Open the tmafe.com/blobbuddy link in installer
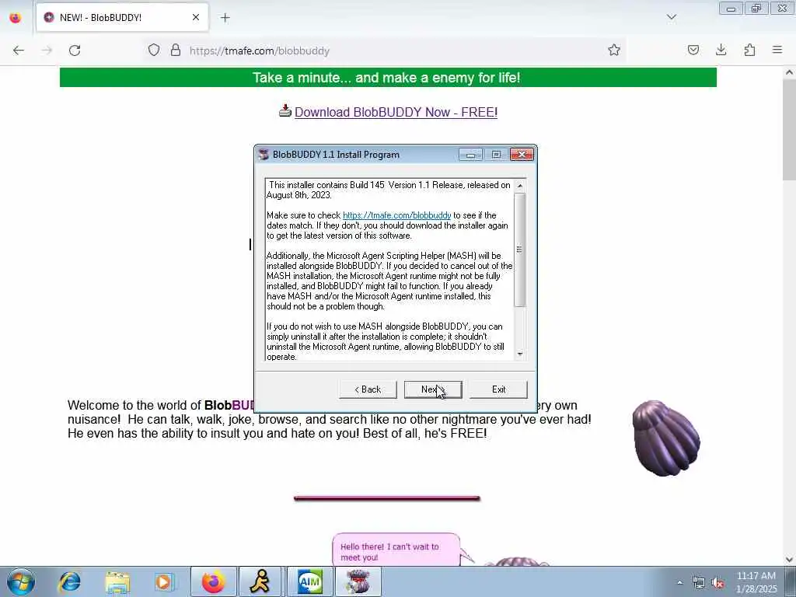796x597 pixels. pyautogui.click(x=396, y=215)
